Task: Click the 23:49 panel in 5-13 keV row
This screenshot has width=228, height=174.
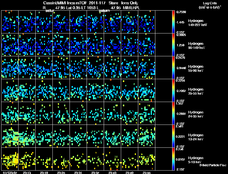Action: tap(129, 159)
